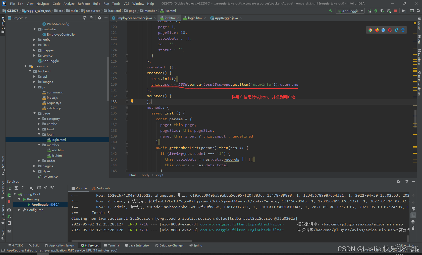This screenshot has height=255, width=422.
Task: Expand the food folder
Action: (39, 129)
